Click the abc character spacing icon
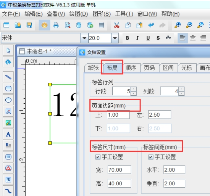This screenshot has width=210, height=196. pyautogui.click(x=168, y=38)
